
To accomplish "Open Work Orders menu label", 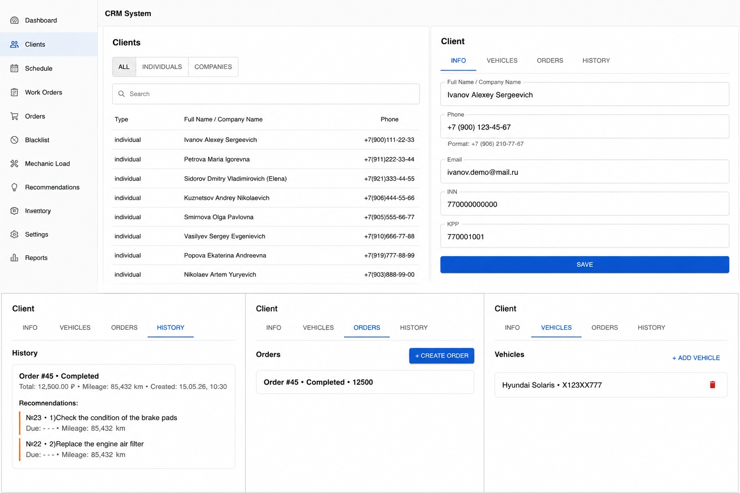I will [x=43, y=92].
